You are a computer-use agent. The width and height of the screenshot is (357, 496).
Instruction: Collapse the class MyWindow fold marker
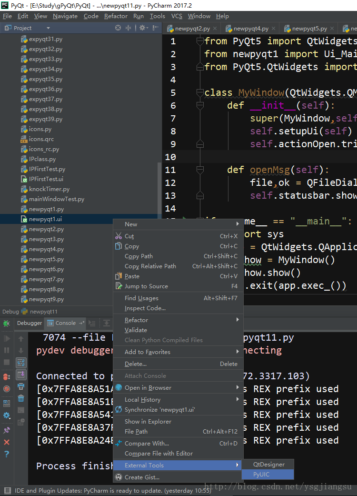coord(199,93)
